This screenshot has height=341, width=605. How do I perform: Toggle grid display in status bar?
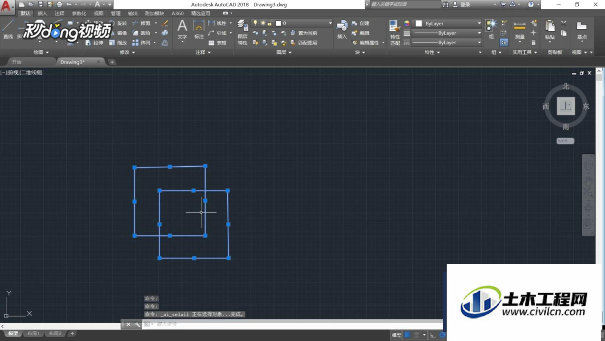click(407, 335)
